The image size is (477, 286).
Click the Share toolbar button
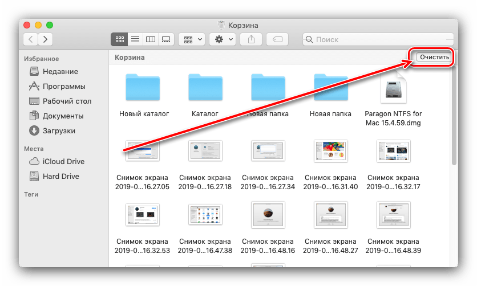251,39
